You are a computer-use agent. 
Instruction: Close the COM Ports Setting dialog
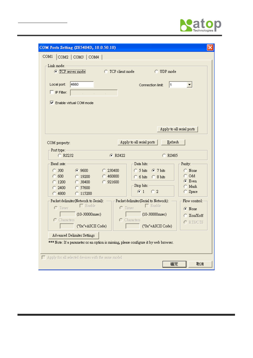click(210, 47)
